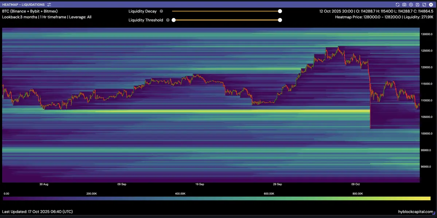Click the '0.00' legend scale value
Image resolution: width=437 pixels, height=218 pixels.
[x=6, y=194]
